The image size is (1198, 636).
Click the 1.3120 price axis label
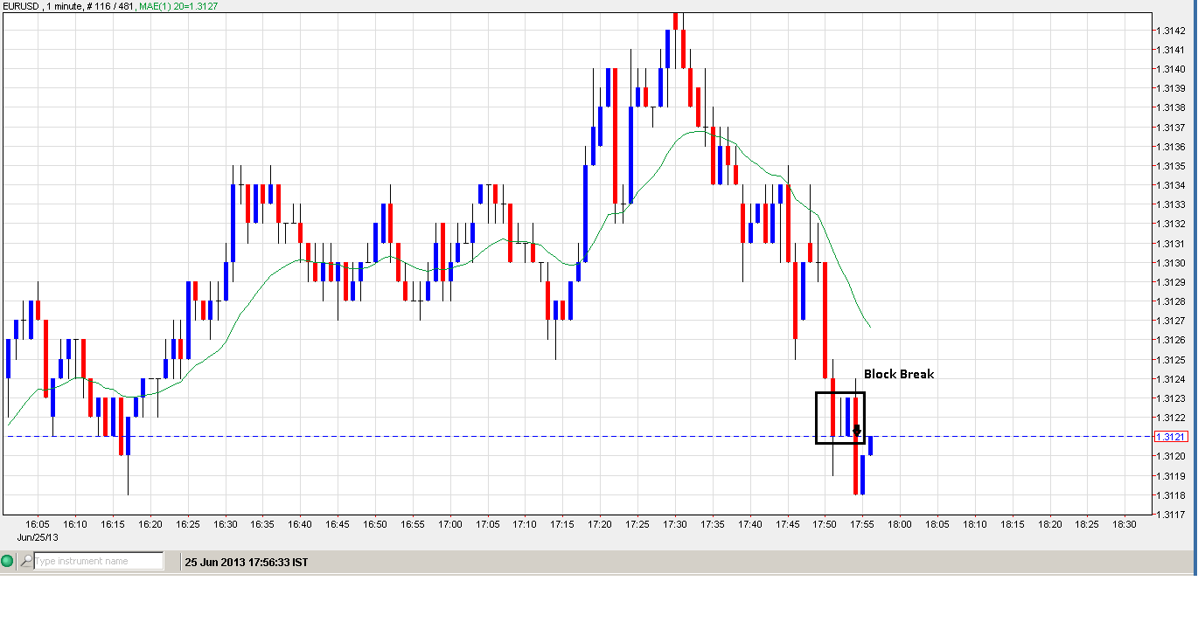tap(1170, 456)
